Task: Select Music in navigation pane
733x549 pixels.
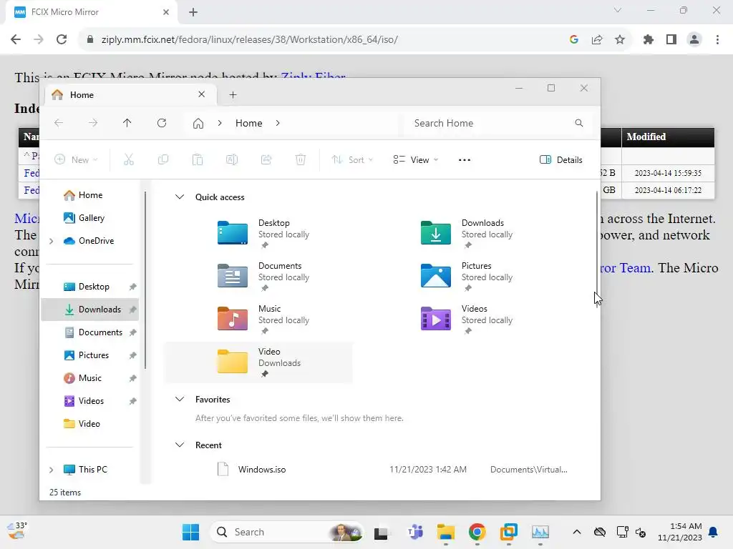Action: pos(89,378)
